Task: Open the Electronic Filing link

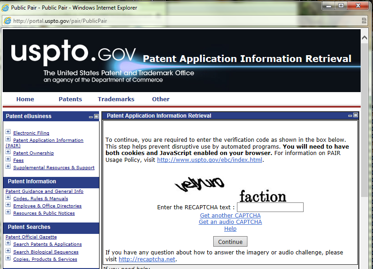Action: [x=31, y=133]
